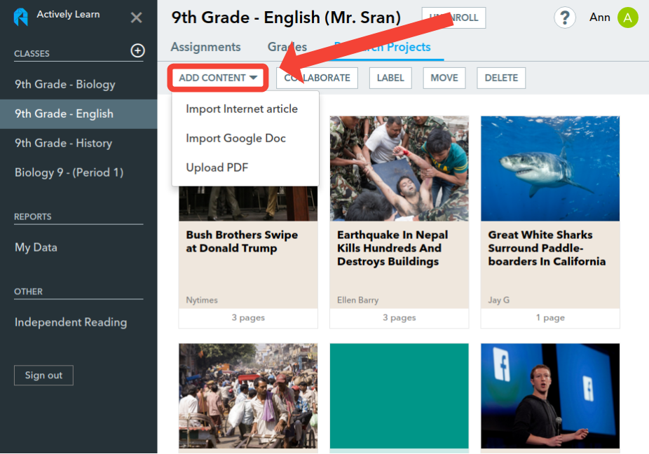
Task: Sign out of Actively Learn
Action: click(x=43, y=375)
